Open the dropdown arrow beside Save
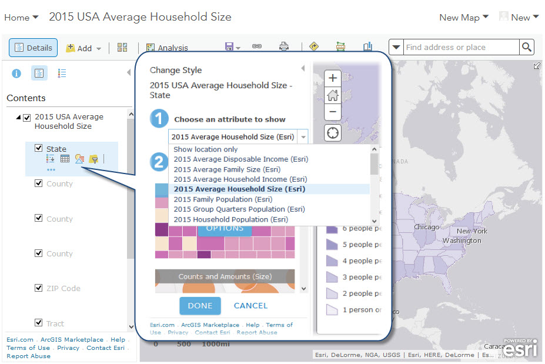Image resolution: width=545 pixels, height=364 pixels. (x=238, y=48)
